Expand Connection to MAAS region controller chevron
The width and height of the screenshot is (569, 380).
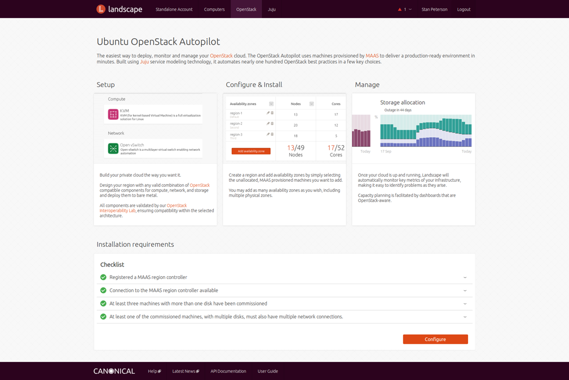pyautogui.click(x=465, y=291)
